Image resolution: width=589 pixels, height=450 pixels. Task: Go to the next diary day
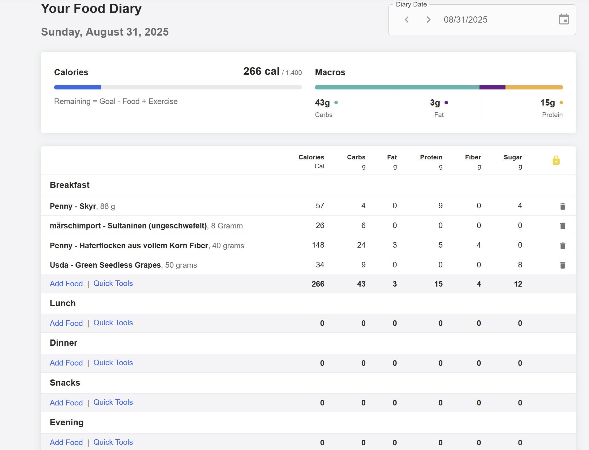click(428, 20)
